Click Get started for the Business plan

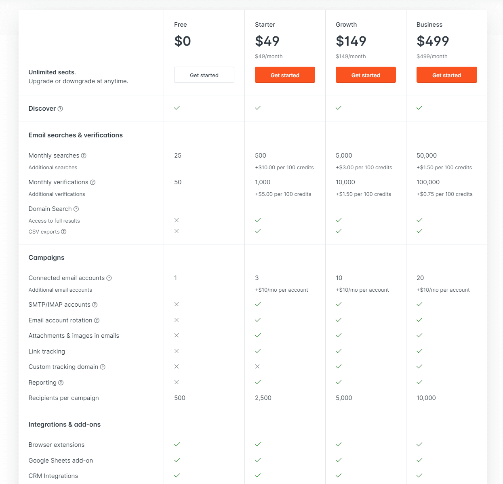point(446,75)
